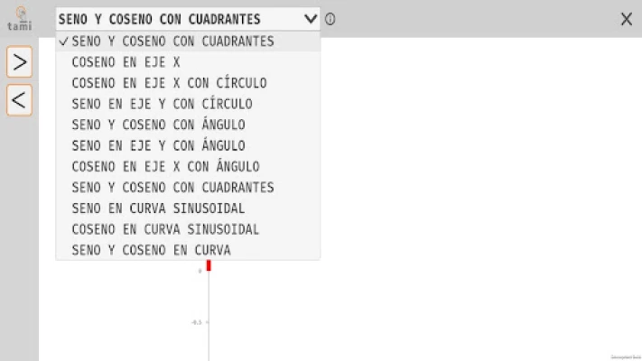Close the activity with X icon

coord(626,19)
